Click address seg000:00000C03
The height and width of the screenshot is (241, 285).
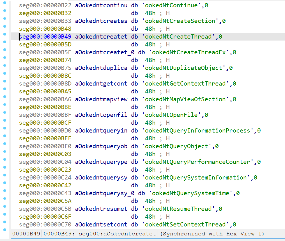click(x=45, y=154)
